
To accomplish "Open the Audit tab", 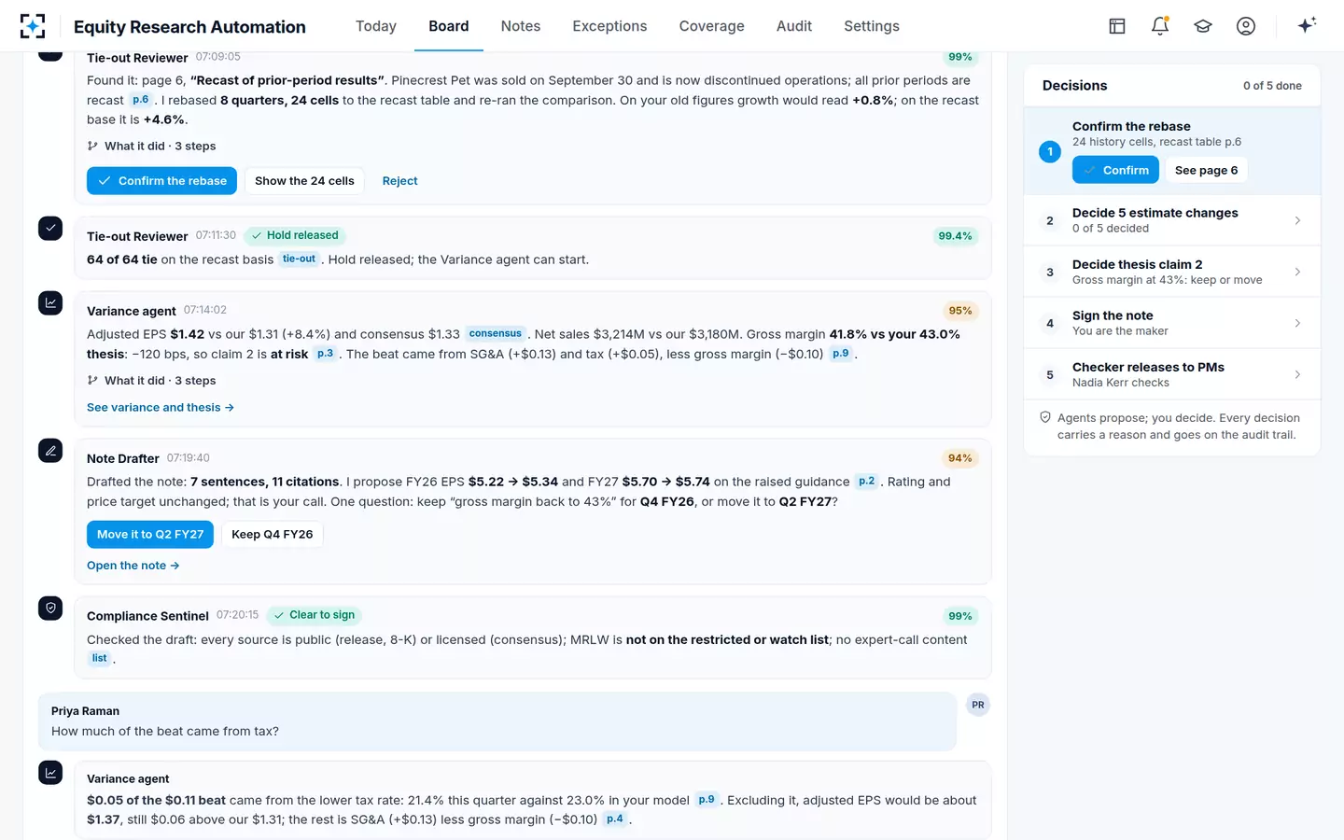I will 794,26.
